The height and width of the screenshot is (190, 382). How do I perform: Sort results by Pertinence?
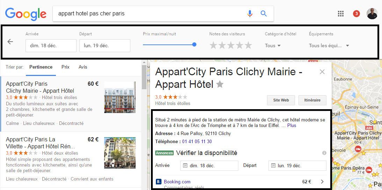tap(41, 67)
